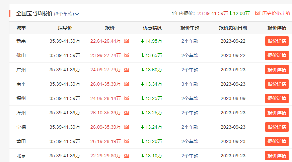292x162 pixels.
Task: Click 报价详情 button for 新余
Action: 277,41
